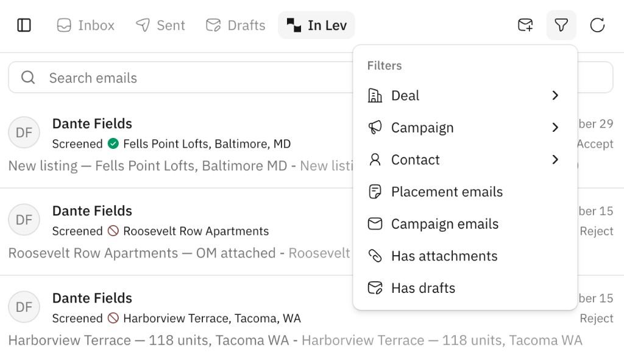The height and width of the screenshot is (360, 624).
Task: Expand the Deal filter submenu
Action: 465,96
